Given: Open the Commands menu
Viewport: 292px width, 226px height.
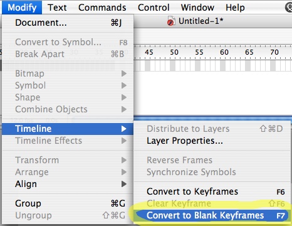Looking at the screenshot, I should coord(102,8).
